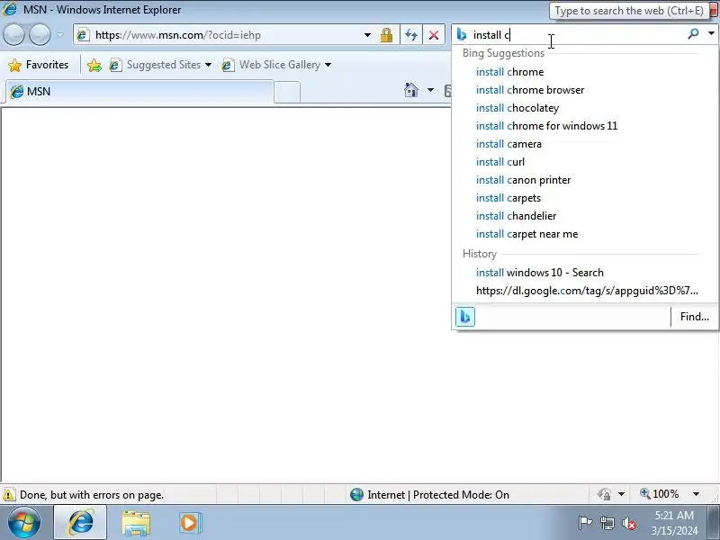Open the search provider dropdown arrow
This screenshot has width=720, height=540.
[x=711, y=33]
